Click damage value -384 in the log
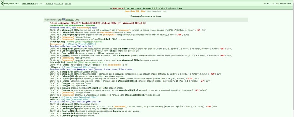 (222, 48)
